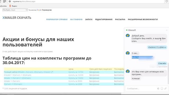Go to НА ГЛАВНУЮ menu item

pos(76,19)
